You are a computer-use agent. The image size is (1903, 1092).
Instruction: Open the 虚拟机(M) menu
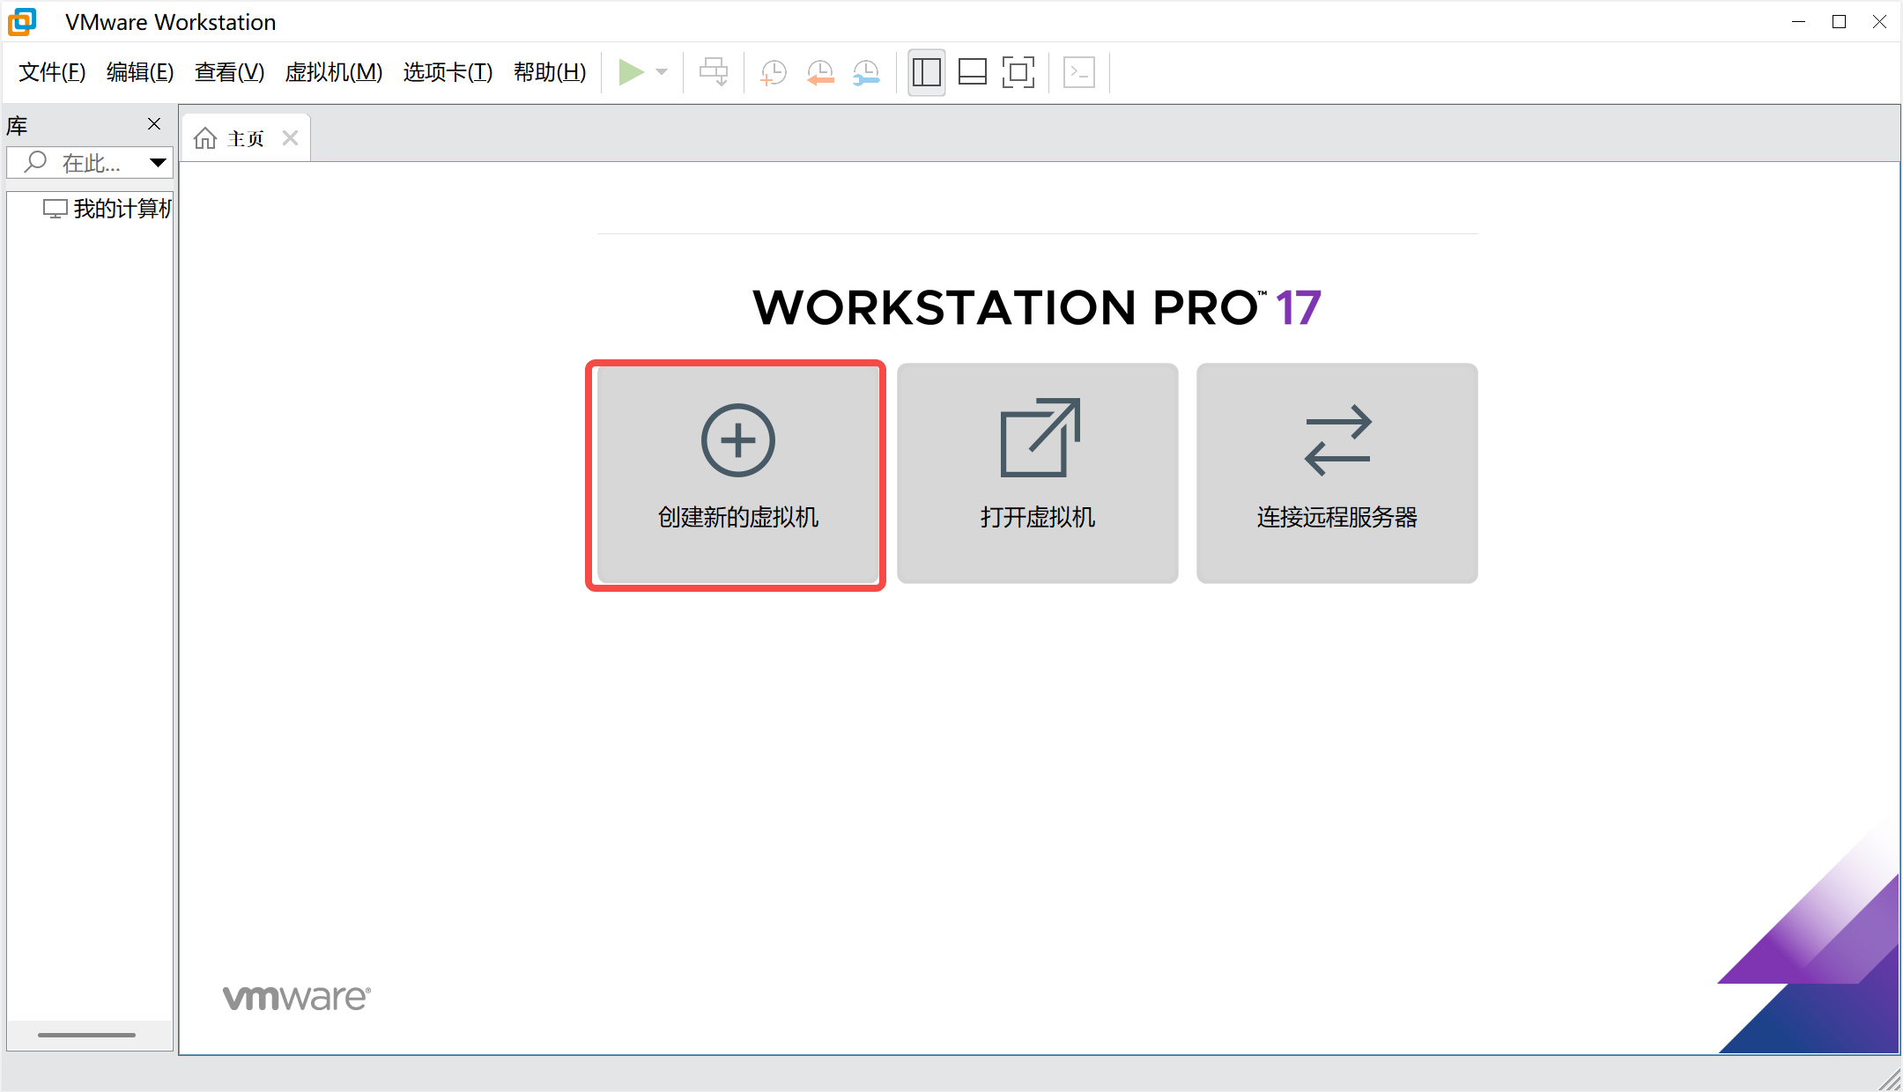[x=334, y=72]
